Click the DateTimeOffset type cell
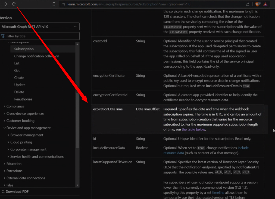The width and height of the screenshot is (275, 199). click(x=148, y=109)
